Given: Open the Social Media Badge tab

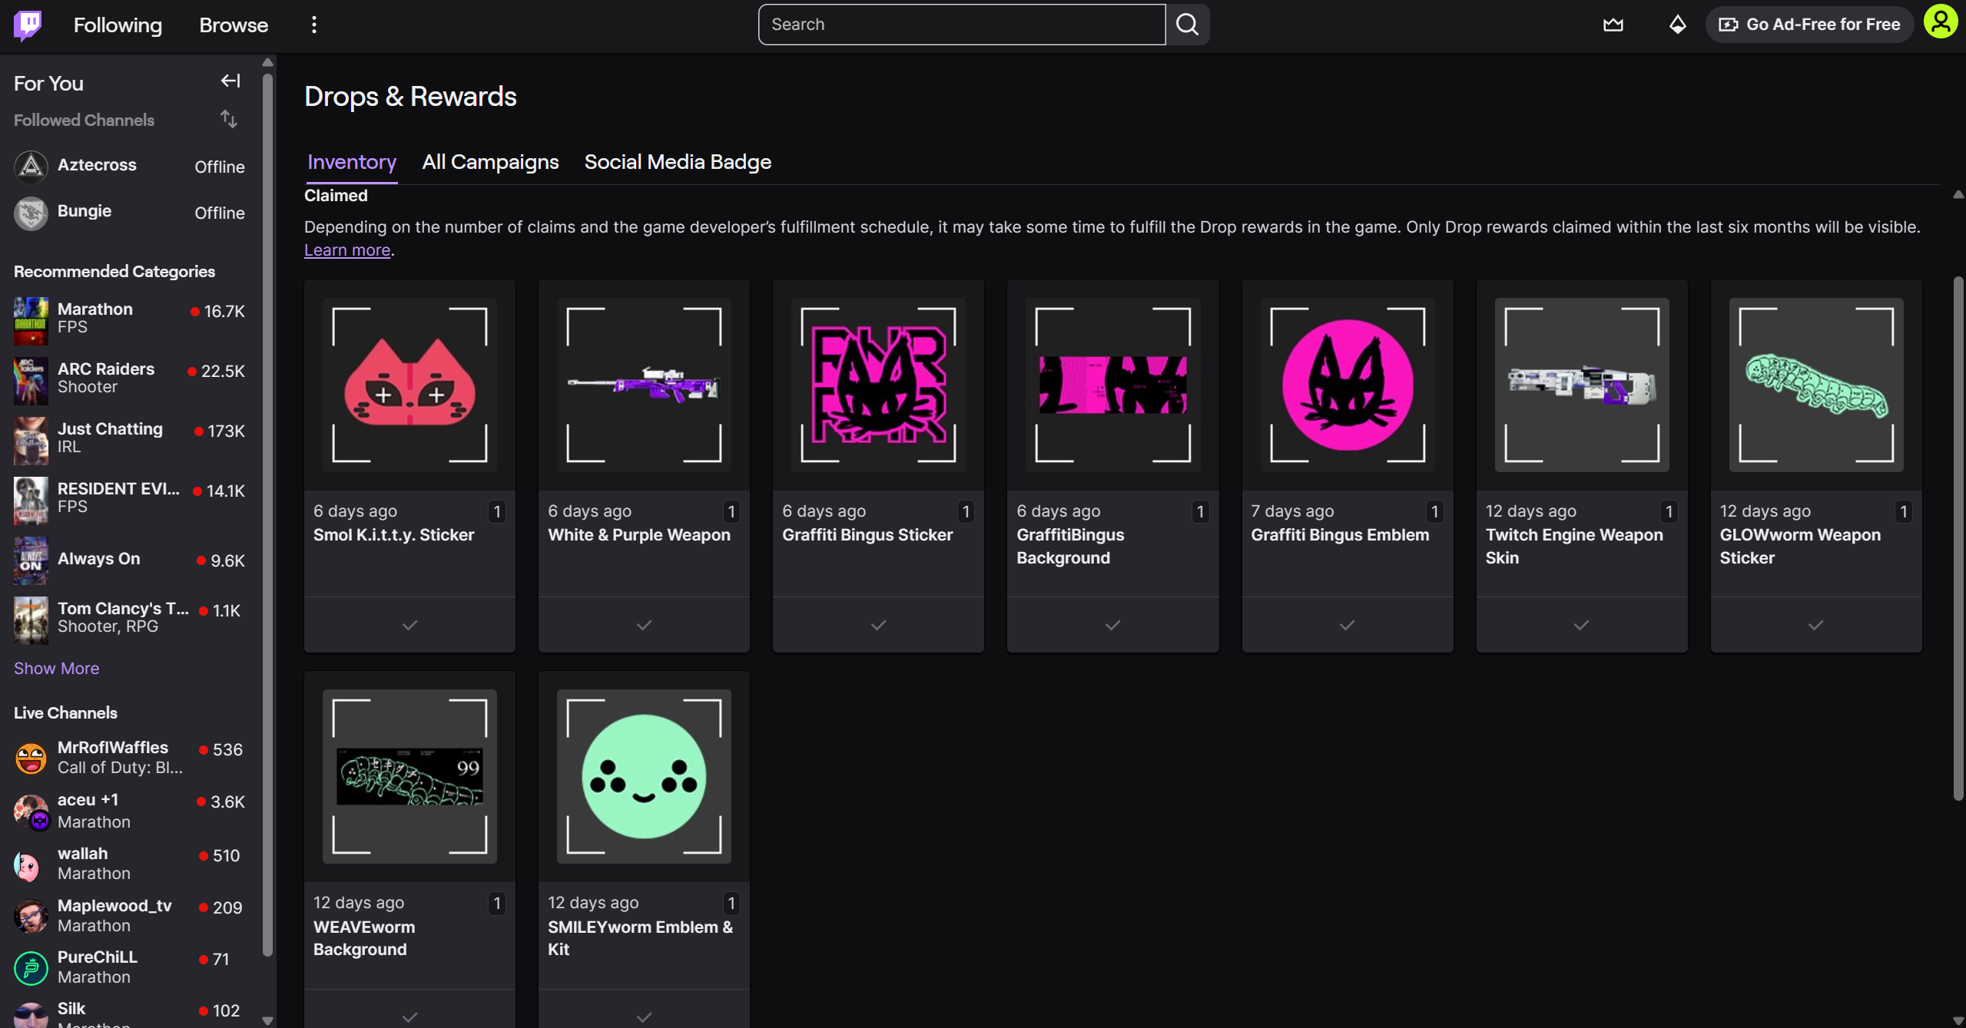Looking at the screenshot, I should click(x=678, y=162).
